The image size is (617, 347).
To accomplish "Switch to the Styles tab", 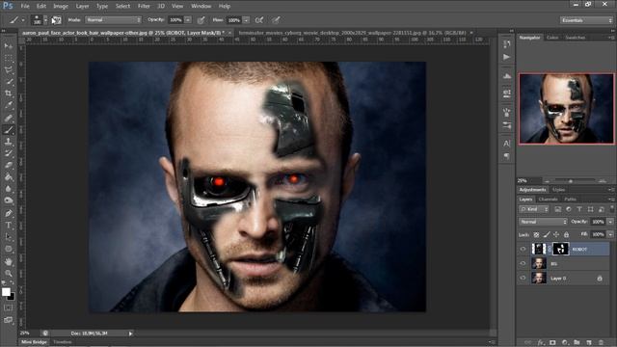I will (558, 190).
